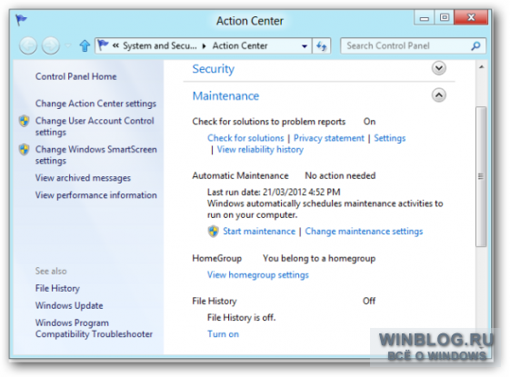510x377 pixels.
Task: Open Windows Update link
Action: click(x=69, y=305)
